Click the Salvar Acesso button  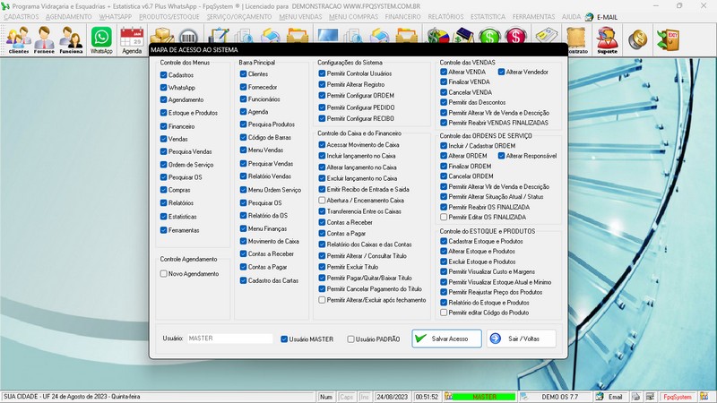coord(446,339)
